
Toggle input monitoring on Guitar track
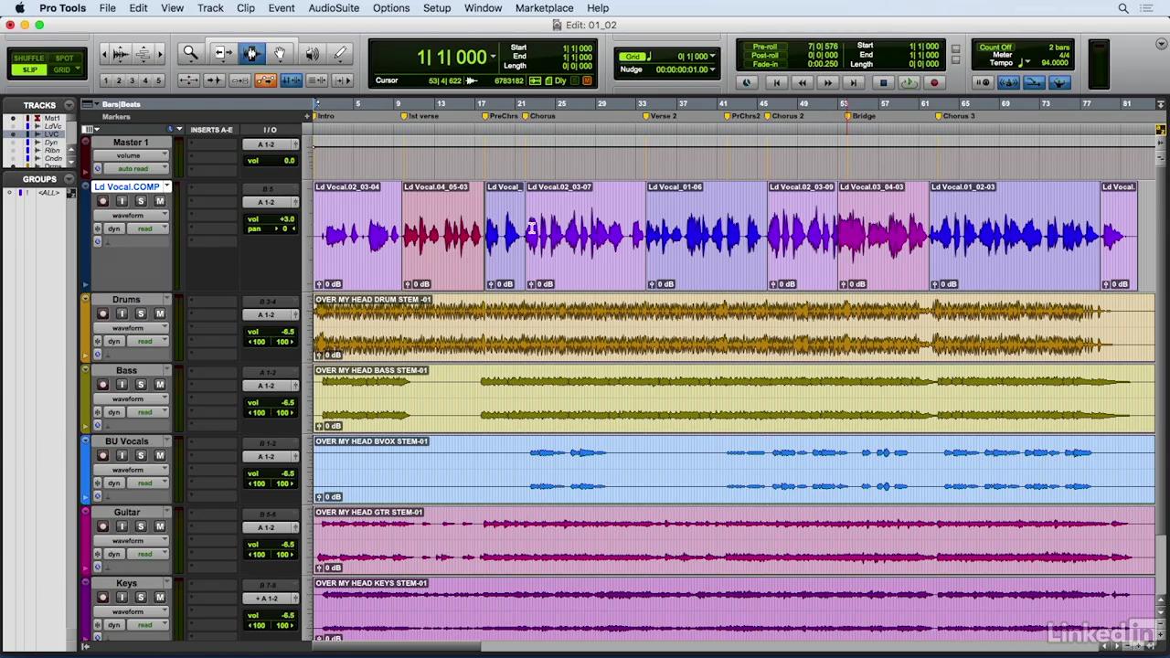122,526
